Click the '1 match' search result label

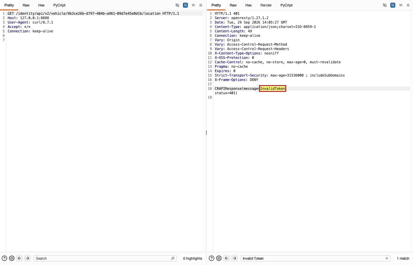[x=403, y=258]
